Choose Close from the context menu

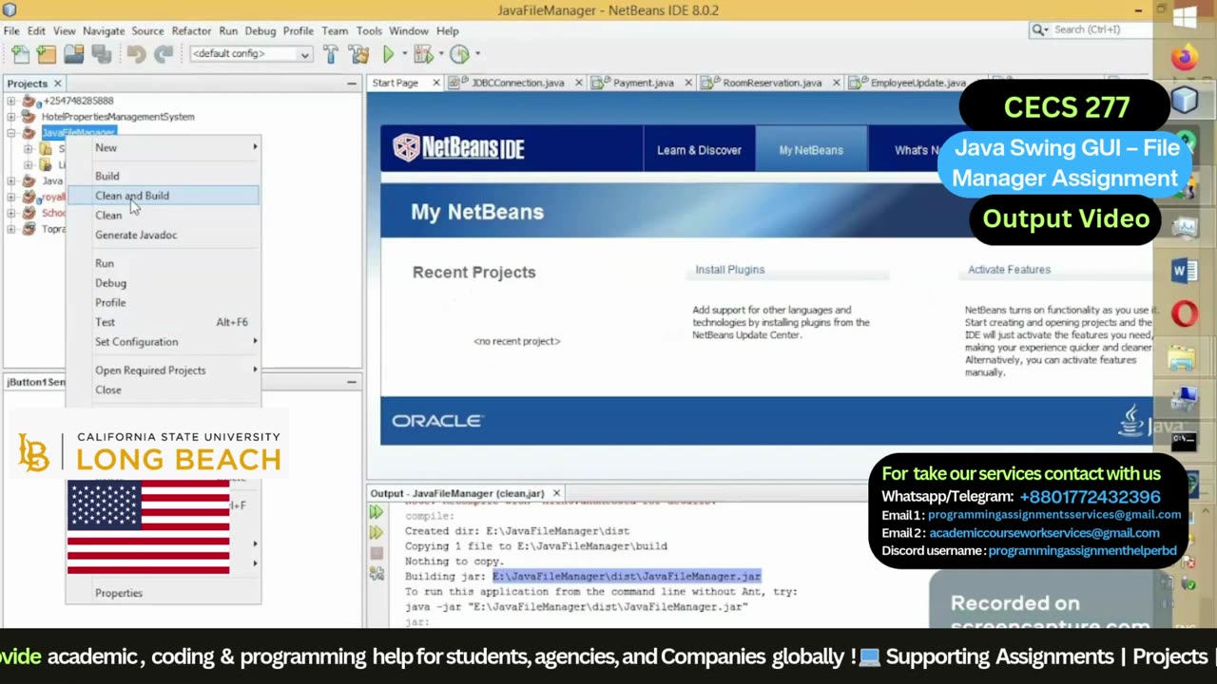pos(164,389)
